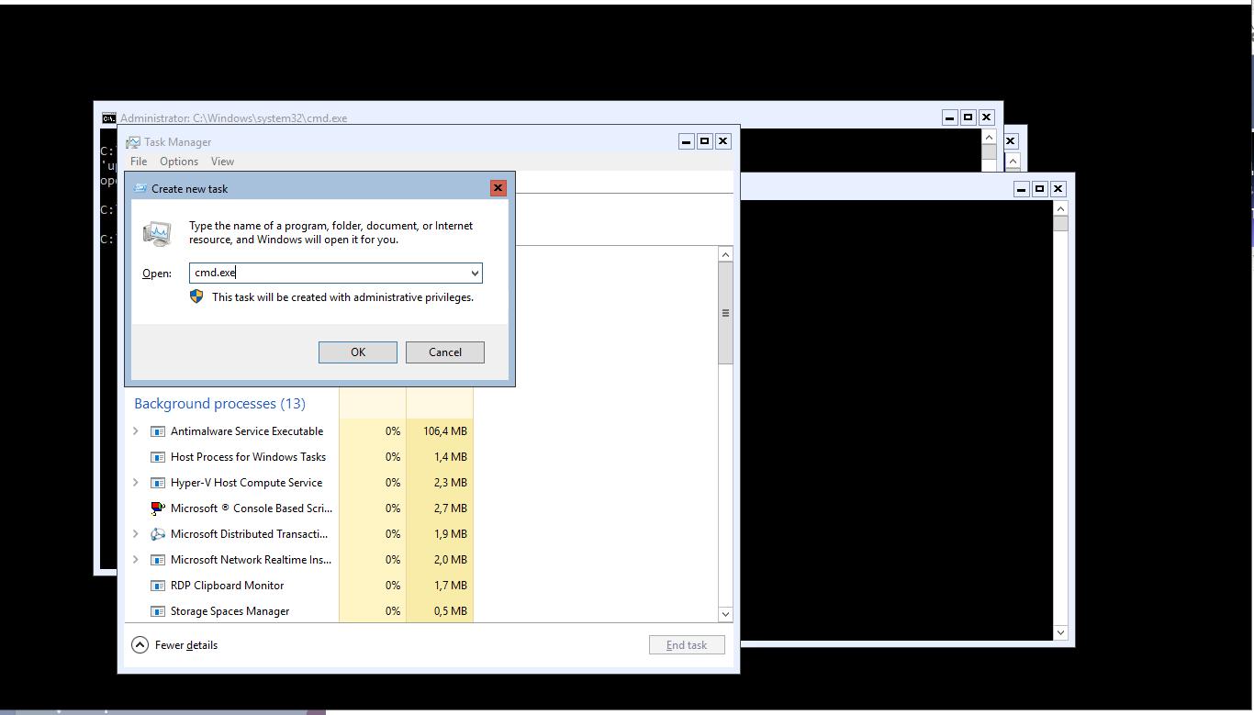Open the Options menu in Task Manager
This screenshot has width=1254, height=715.
179,162
